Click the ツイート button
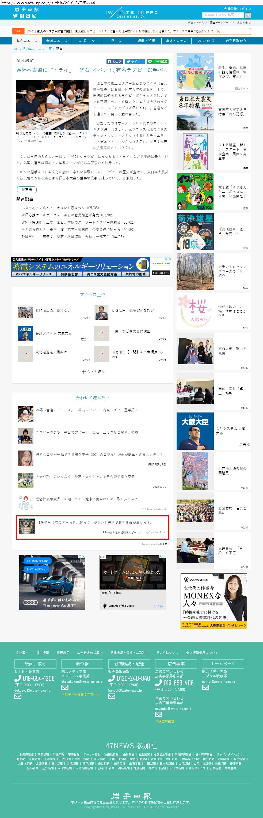The width and height of the screenshot is (263, 818). click(135, 62)
